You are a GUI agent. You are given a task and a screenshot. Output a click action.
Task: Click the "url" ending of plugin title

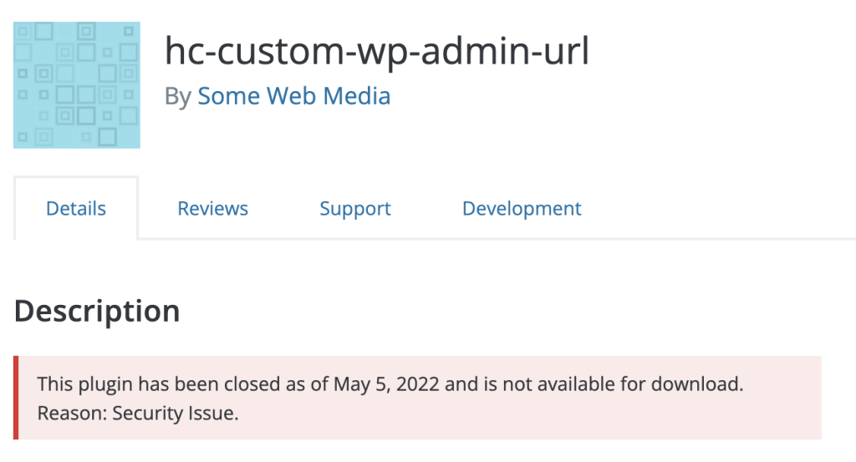[564, 52]
